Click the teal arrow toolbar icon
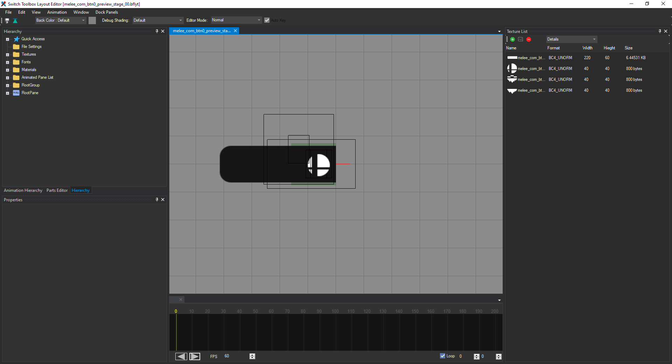 [15, 21]
